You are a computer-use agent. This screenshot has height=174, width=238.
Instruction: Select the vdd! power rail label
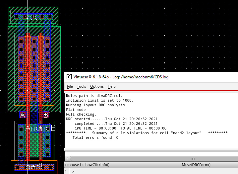coord(33,17)
